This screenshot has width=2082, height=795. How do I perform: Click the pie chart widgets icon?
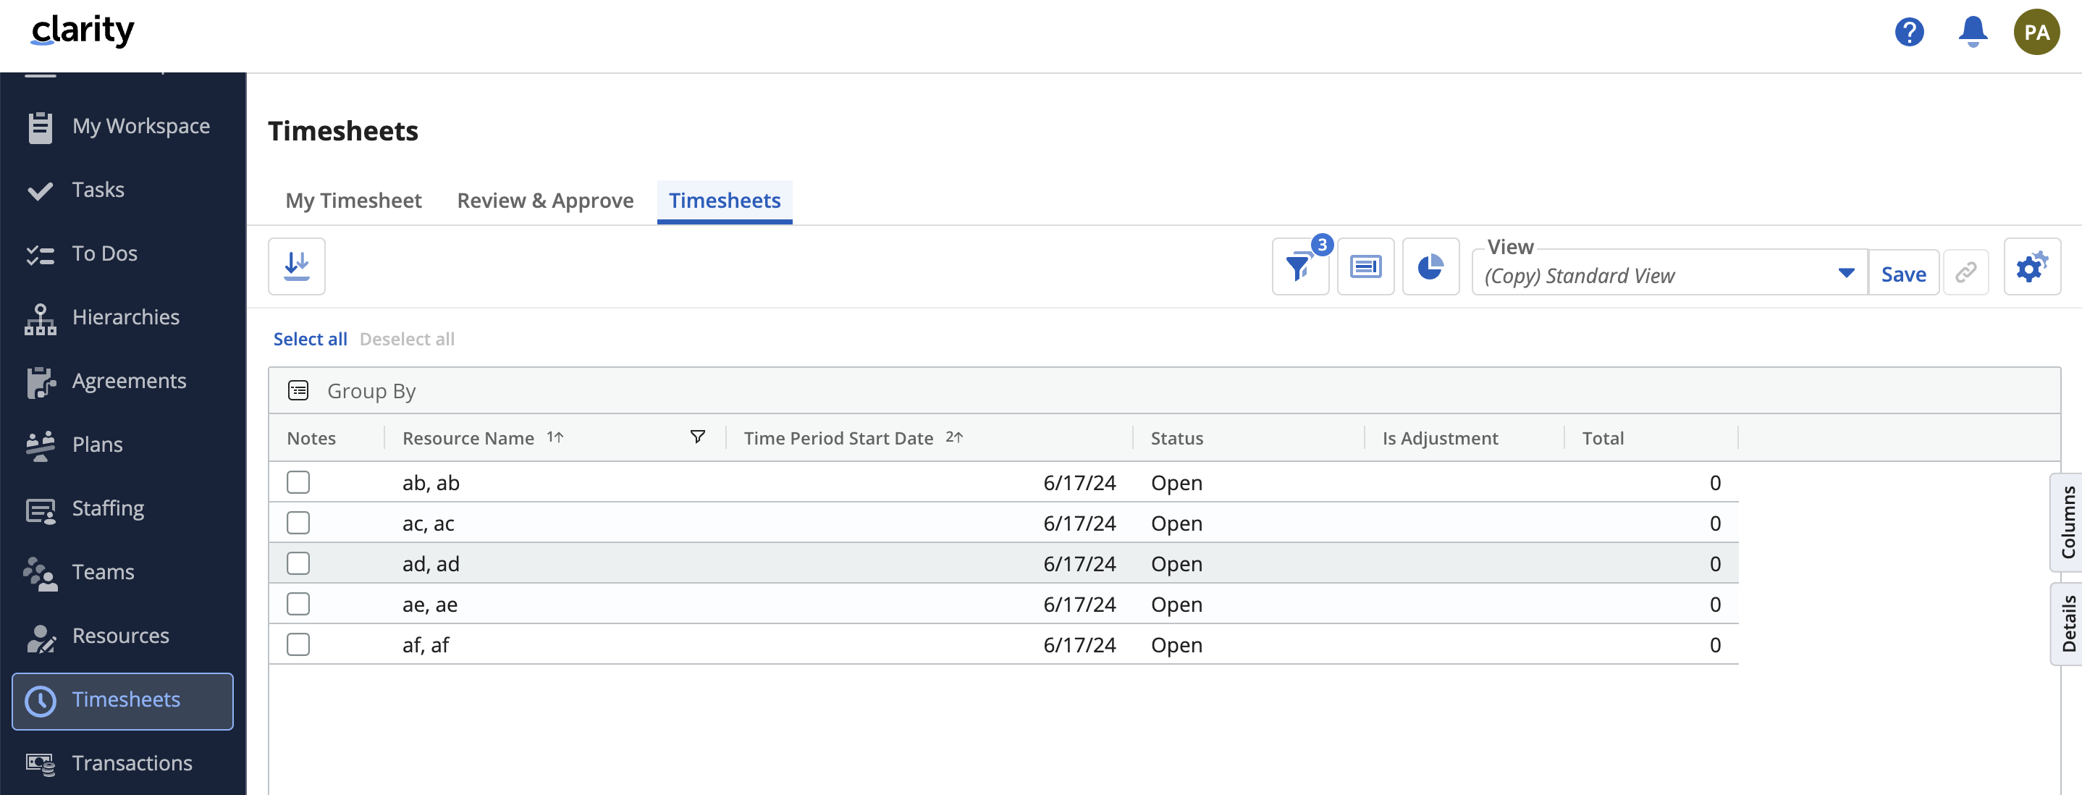[1430, 267]
